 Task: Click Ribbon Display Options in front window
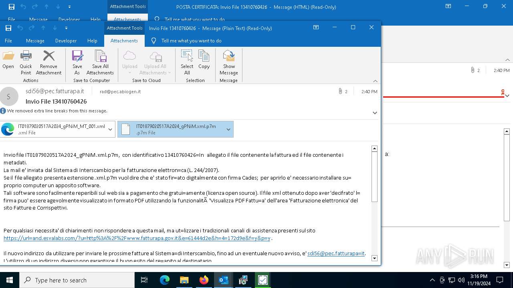[316, 28]
